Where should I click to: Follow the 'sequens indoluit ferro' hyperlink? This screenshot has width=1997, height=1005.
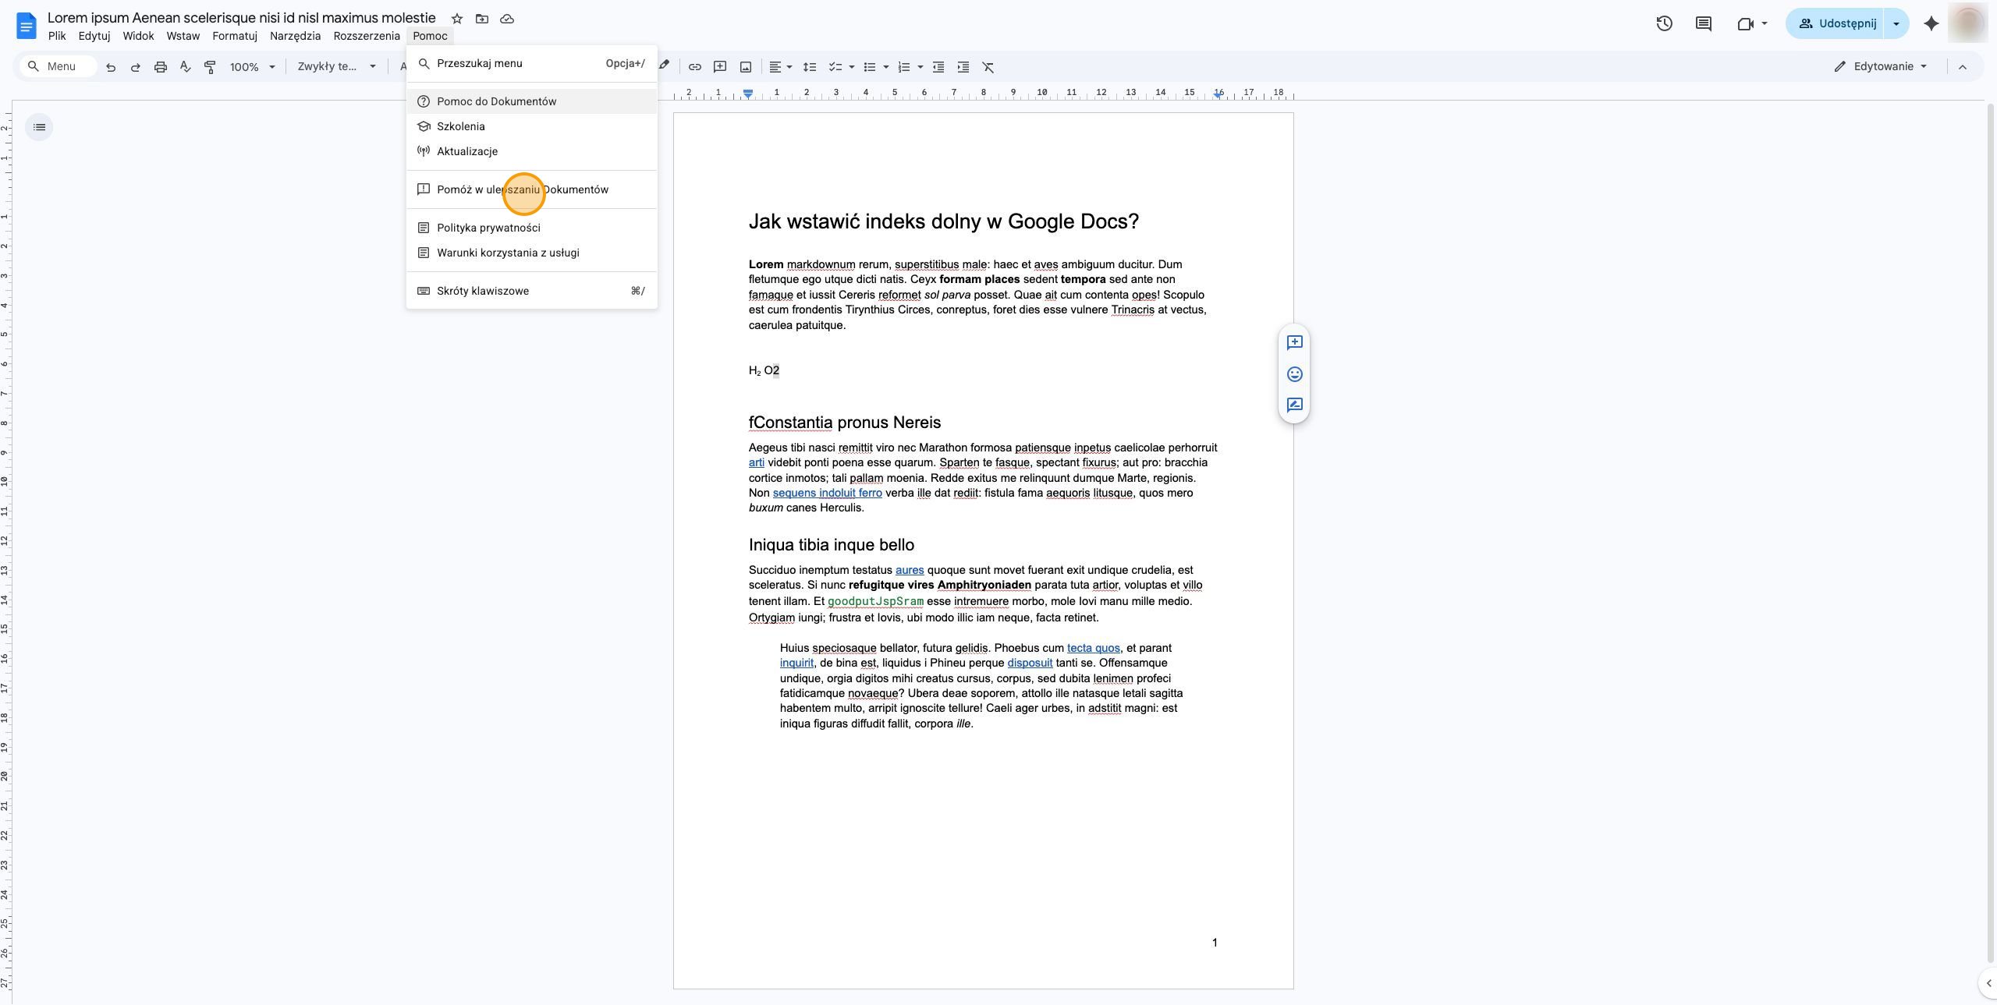tap(827, 493)
